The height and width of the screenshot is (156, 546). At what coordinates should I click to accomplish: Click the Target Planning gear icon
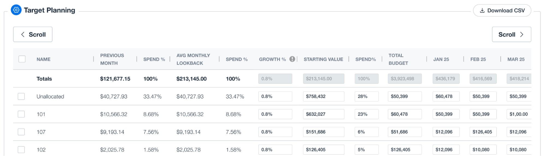[16, 10]
